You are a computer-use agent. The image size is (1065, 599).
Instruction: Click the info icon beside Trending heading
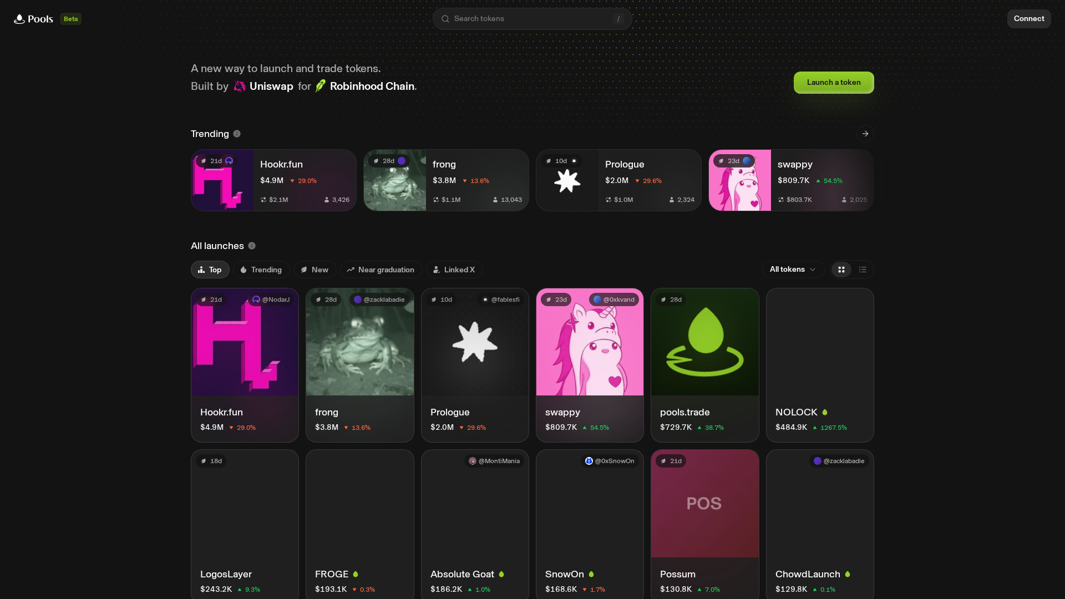237,134
